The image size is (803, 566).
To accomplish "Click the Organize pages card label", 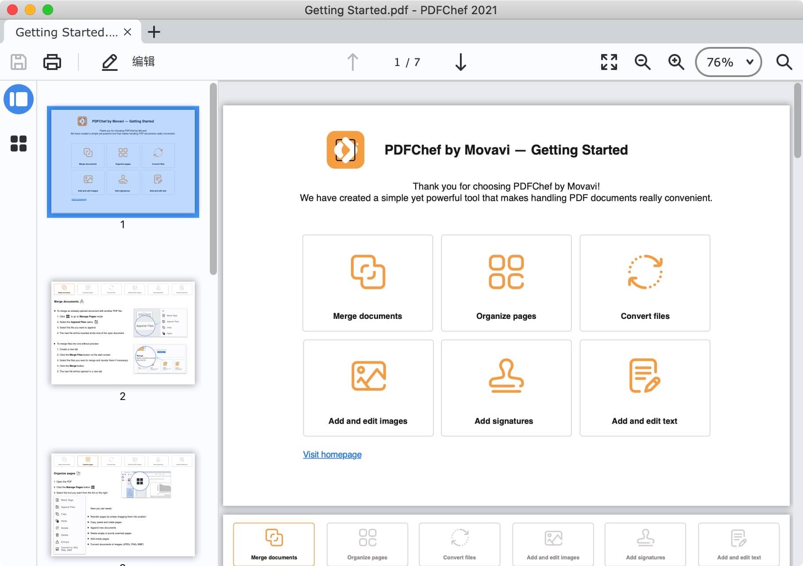I will (x=506, y=316).
